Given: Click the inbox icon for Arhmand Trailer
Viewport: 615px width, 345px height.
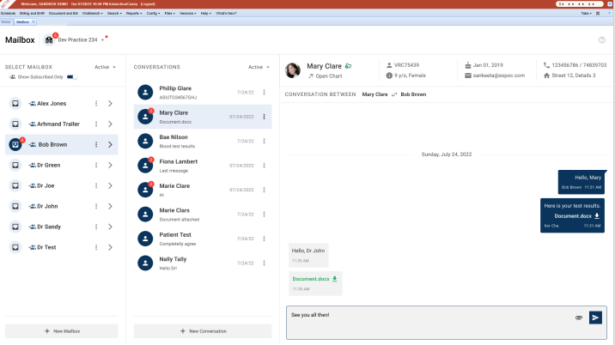Looking at the screenshot, I should pos(15,124).
